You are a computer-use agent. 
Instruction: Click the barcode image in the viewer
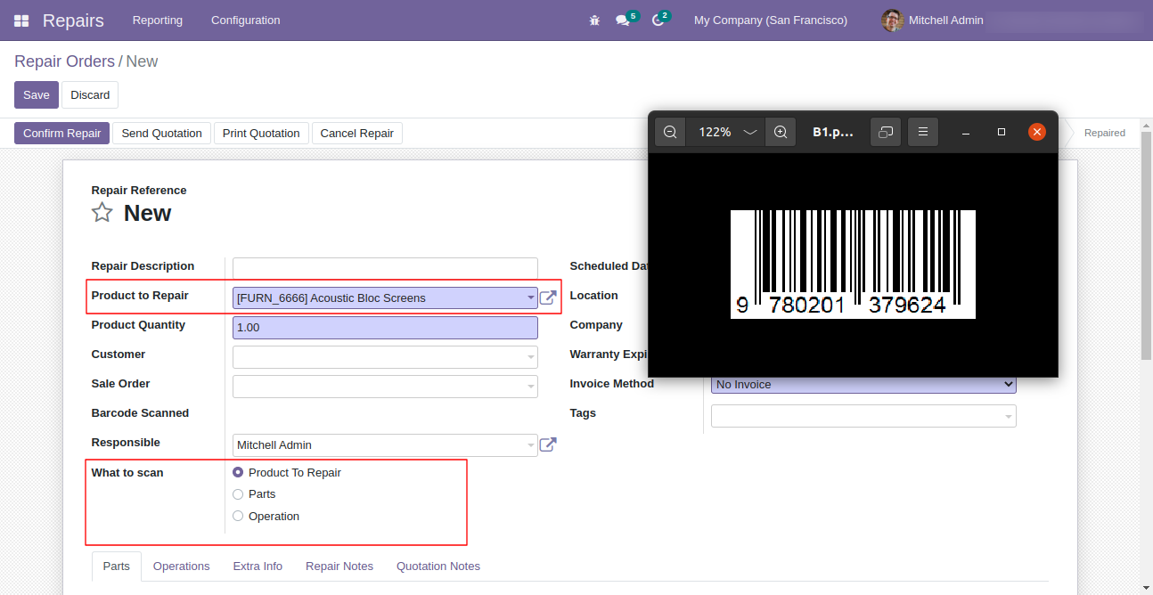pos(853,265)
